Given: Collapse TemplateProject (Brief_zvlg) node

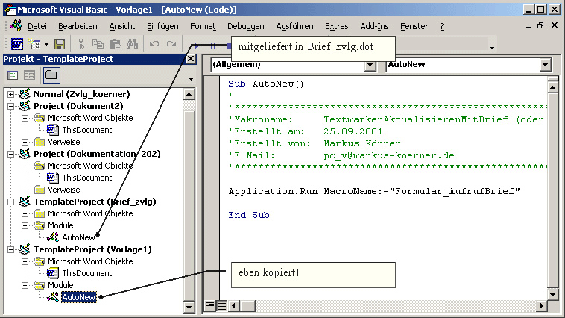Looking at the screenshot, I should [x=11, y=202].
